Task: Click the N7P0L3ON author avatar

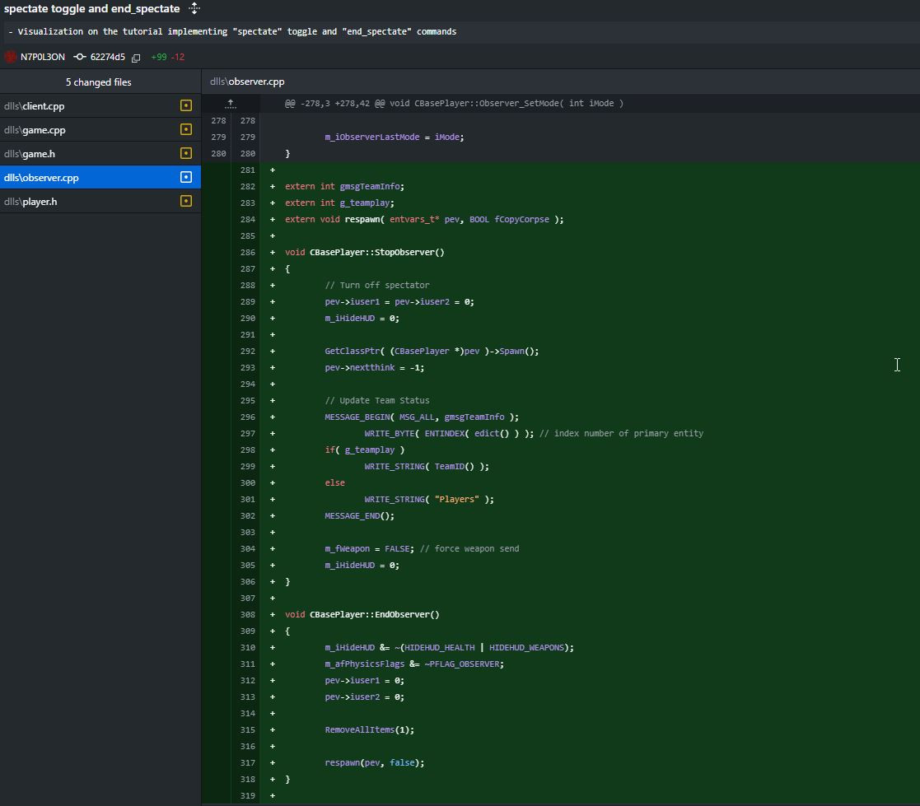Action: 11,57
